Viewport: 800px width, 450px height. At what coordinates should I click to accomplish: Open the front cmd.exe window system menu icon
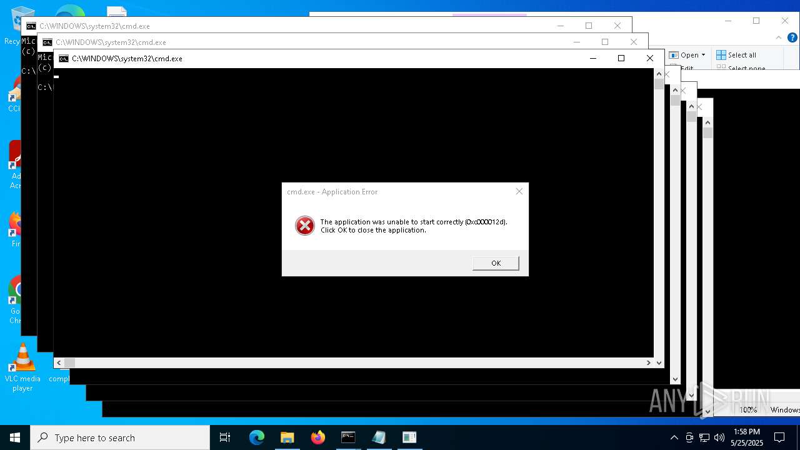63,59
